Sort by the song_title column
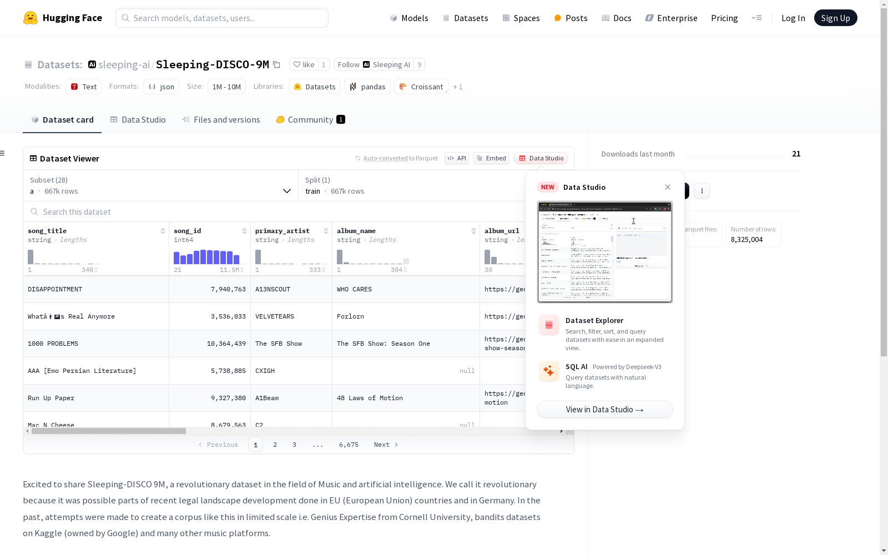888x555 pixels. [163, 231]
